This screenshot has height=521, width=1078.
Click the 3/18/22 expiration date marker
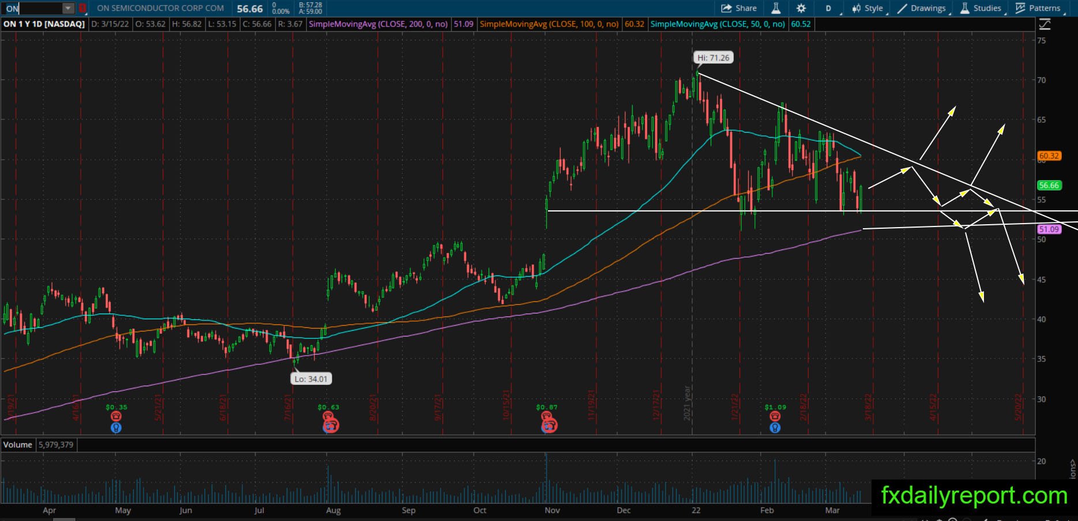(869, 407)
